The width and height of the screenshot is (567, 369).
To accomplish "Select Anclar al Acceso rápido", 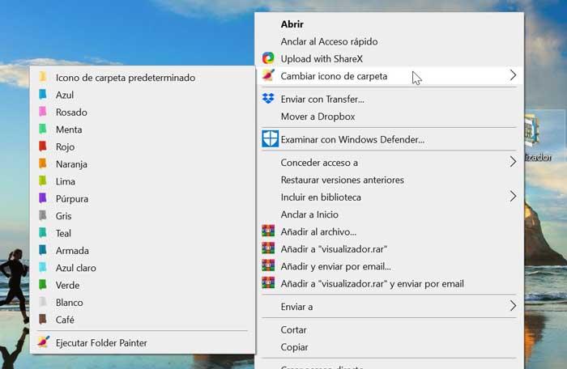I will pos(329,41).
